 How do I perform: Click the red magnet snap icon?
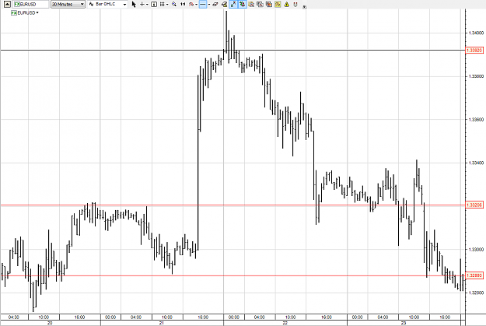pyautogui.click(x=295, y=5)
